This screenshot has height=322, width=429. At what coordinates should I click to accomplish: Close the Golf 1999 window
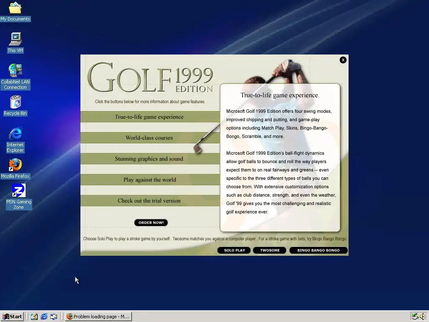pyautogui.click(x=343, y=60)
